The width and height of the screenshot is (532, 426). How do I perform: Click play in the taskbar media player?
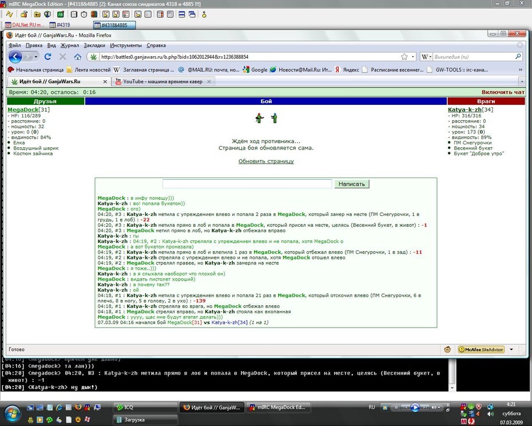[415, 407]
